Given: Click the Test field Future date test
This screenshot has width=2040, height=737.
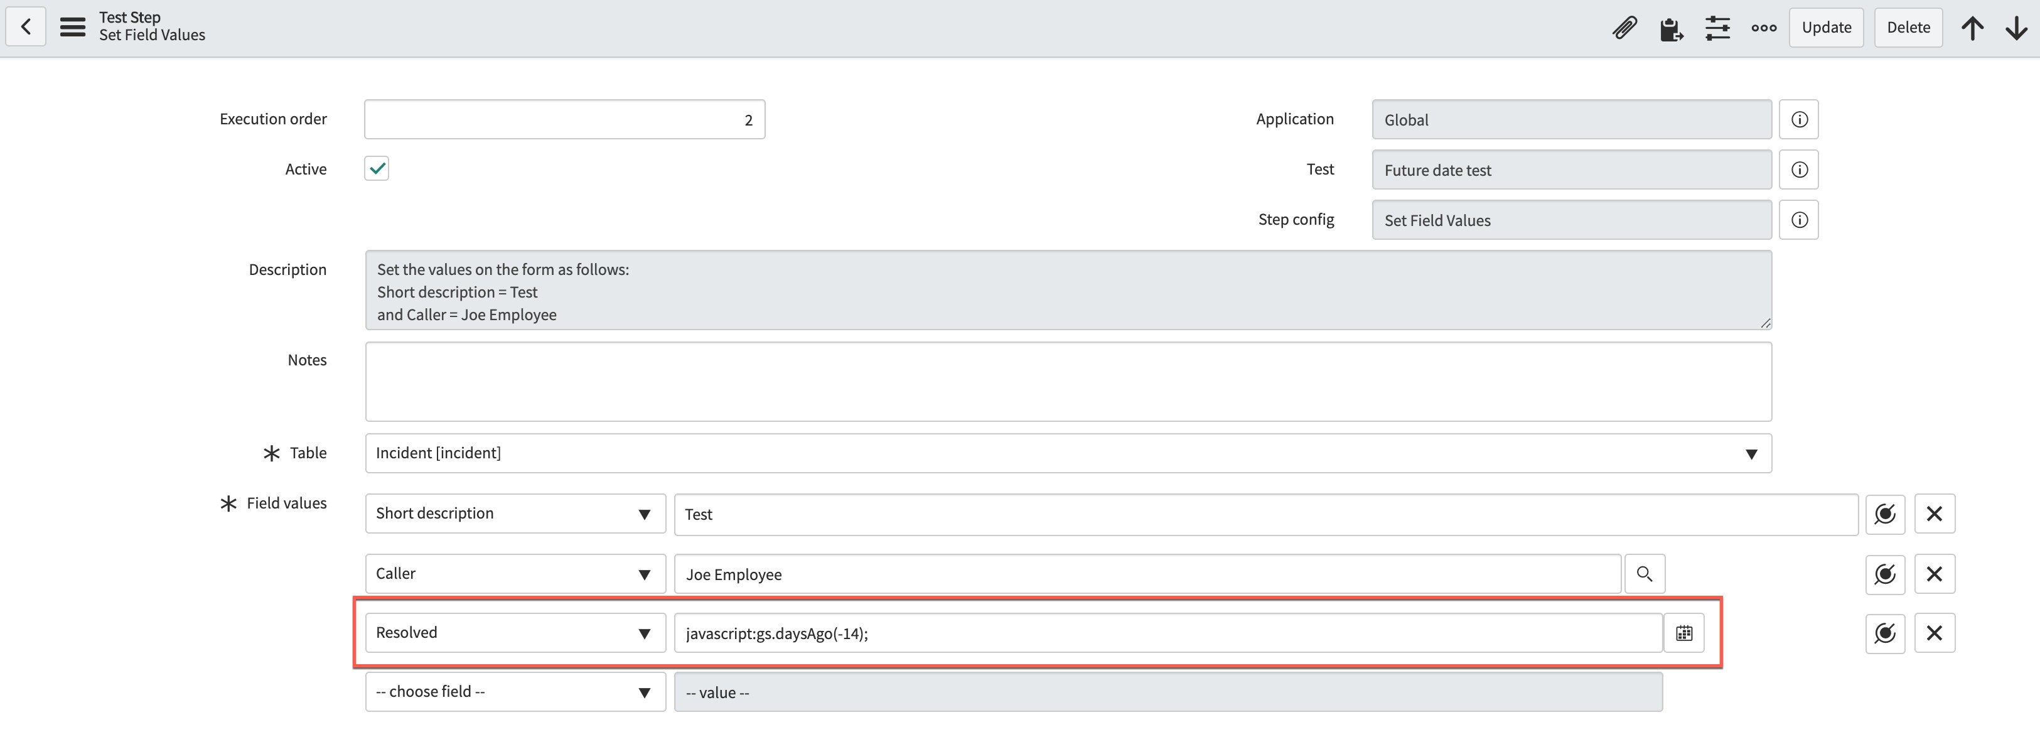Looking at the screenshot, I should [x=1571, y=169].
